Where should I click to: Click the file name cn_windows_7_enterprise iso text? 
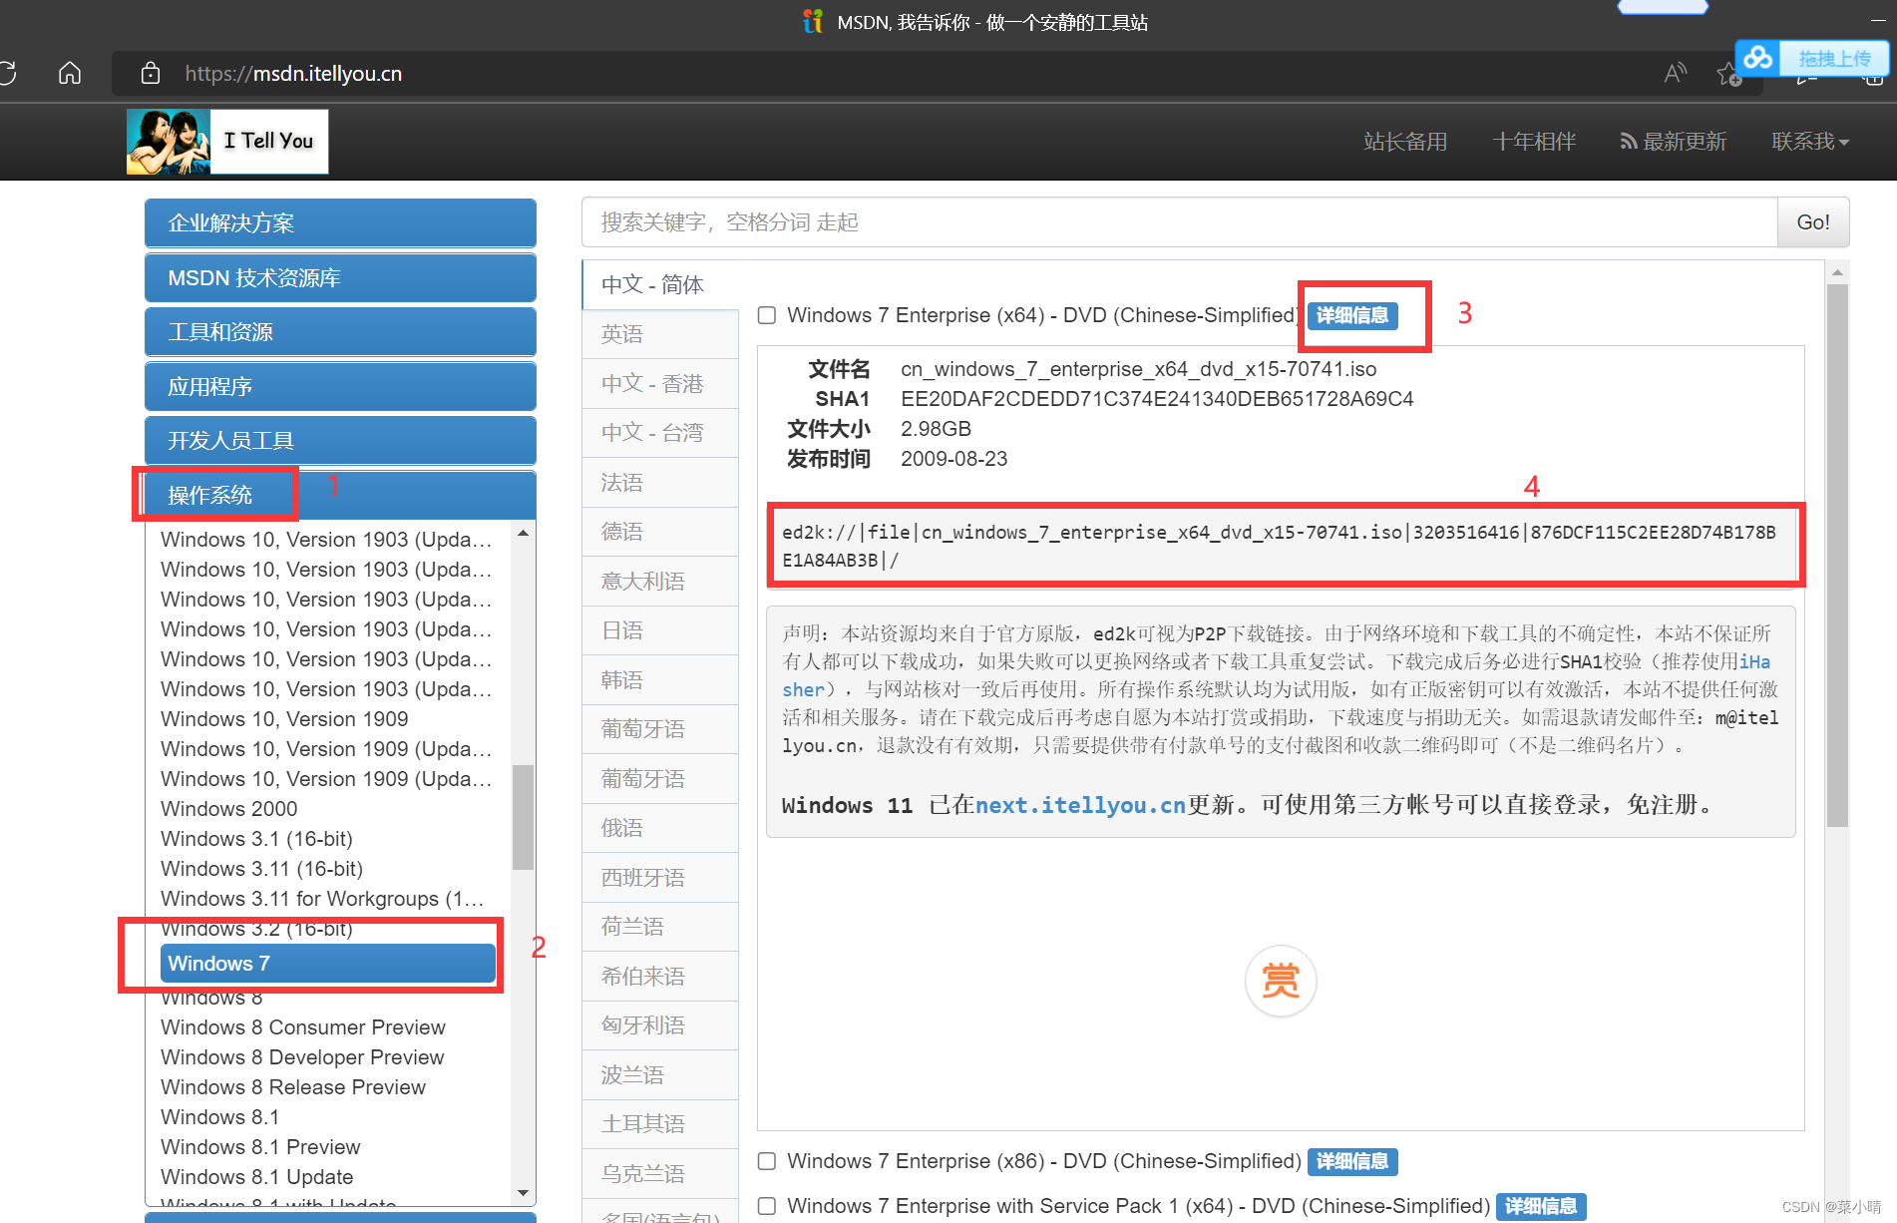1138,369
